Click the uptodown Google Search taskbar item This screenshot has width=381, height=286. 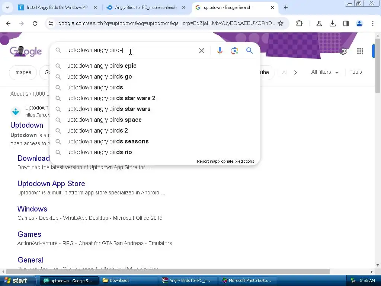click(69, 280)
